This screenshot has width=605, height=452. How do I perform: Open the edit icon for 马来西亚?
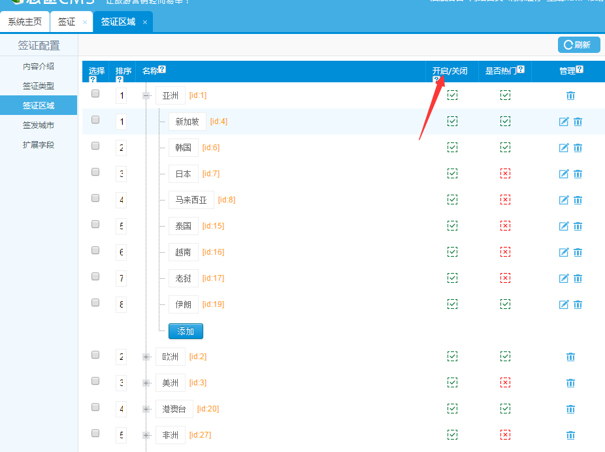(x=564, y=200)
